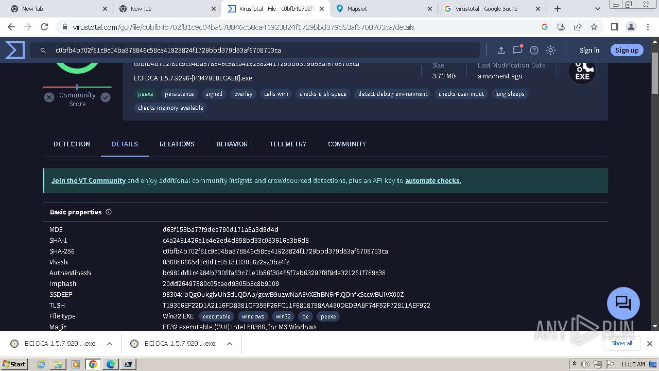The width and height of the screenshot is (659, 371).
Task: Click the search magnifier icon
Action: 43,50
